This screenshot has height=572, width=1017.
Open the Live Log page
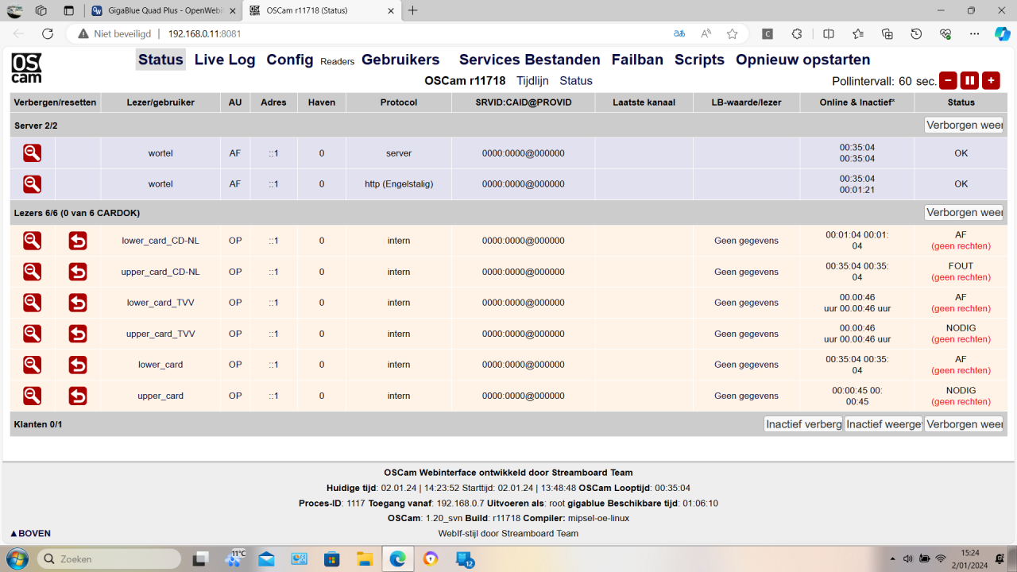pyautogui.click(x=225, y=60)
